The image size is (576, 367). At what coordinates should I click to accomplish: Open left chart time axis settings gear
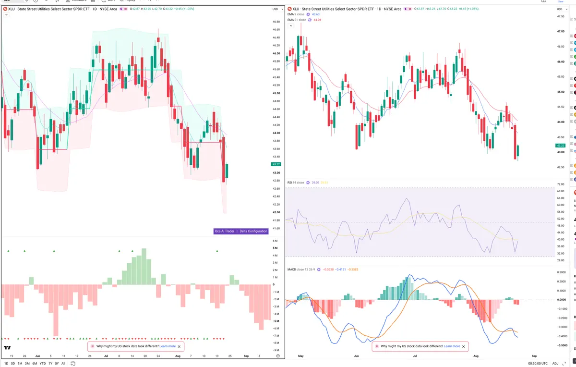[x=278, y=355]
